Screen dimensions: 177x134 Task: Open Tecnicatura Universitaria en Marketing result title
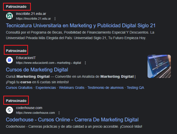tap(81, 25)
